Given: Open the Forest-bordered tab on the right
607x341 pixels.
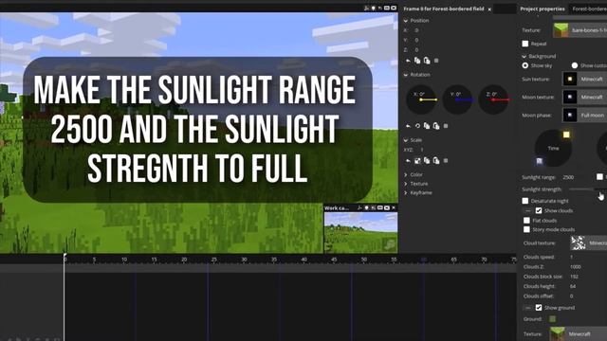Looking at the screenshot, I should 589,9.
